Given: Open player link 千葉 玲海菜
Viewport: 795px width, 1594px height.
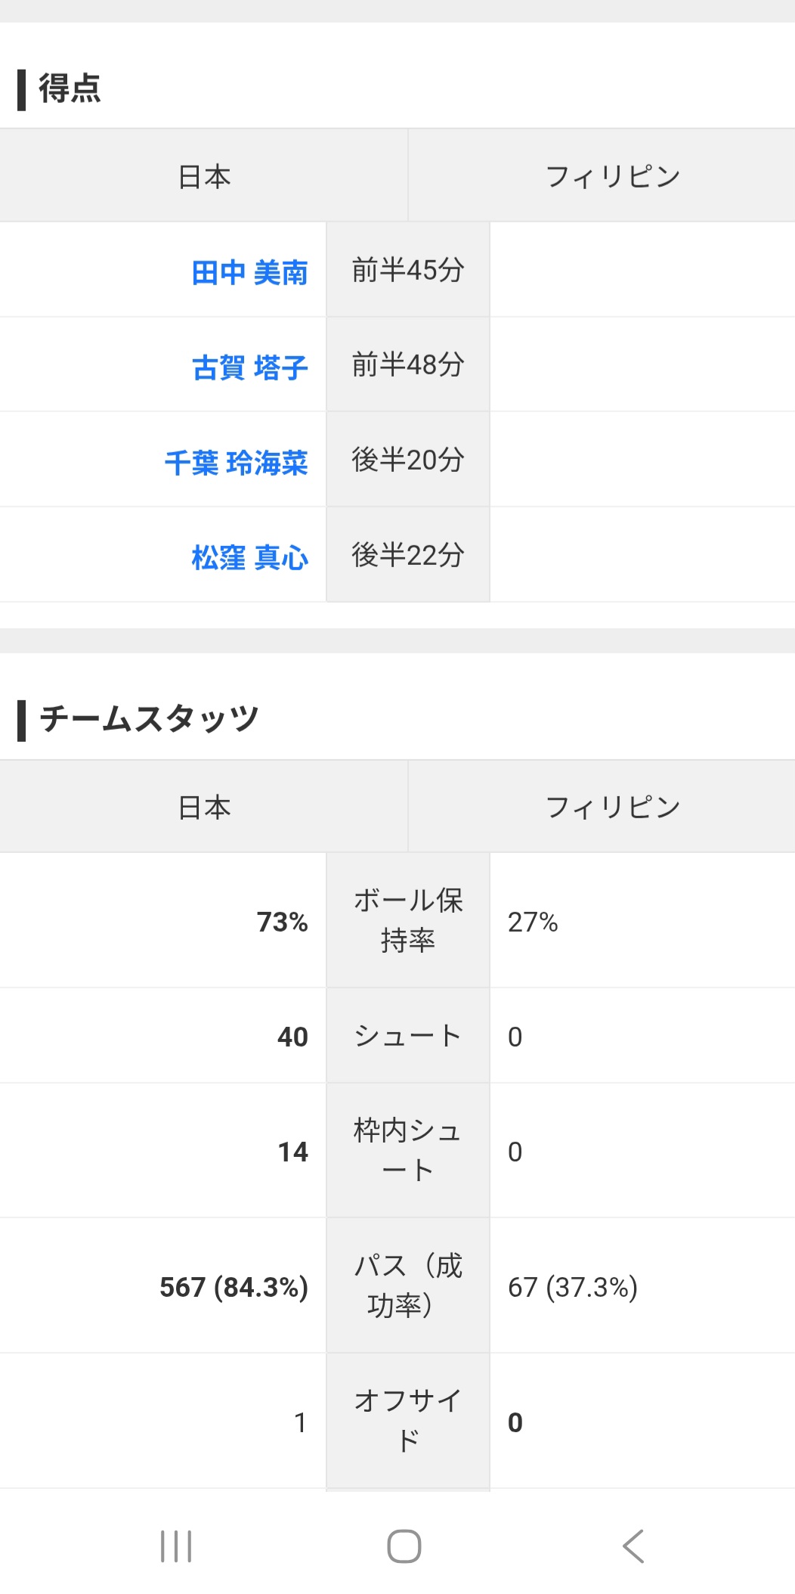Looking at the screenshot, I should [236, 463].
